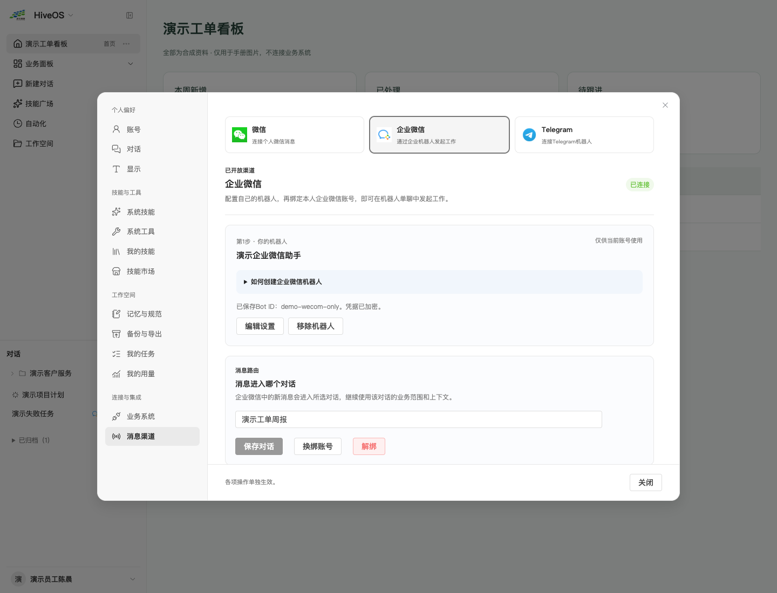Click the 企业微信 logo icon
This screenshot has width=777, height=593.
click(384, 135)
